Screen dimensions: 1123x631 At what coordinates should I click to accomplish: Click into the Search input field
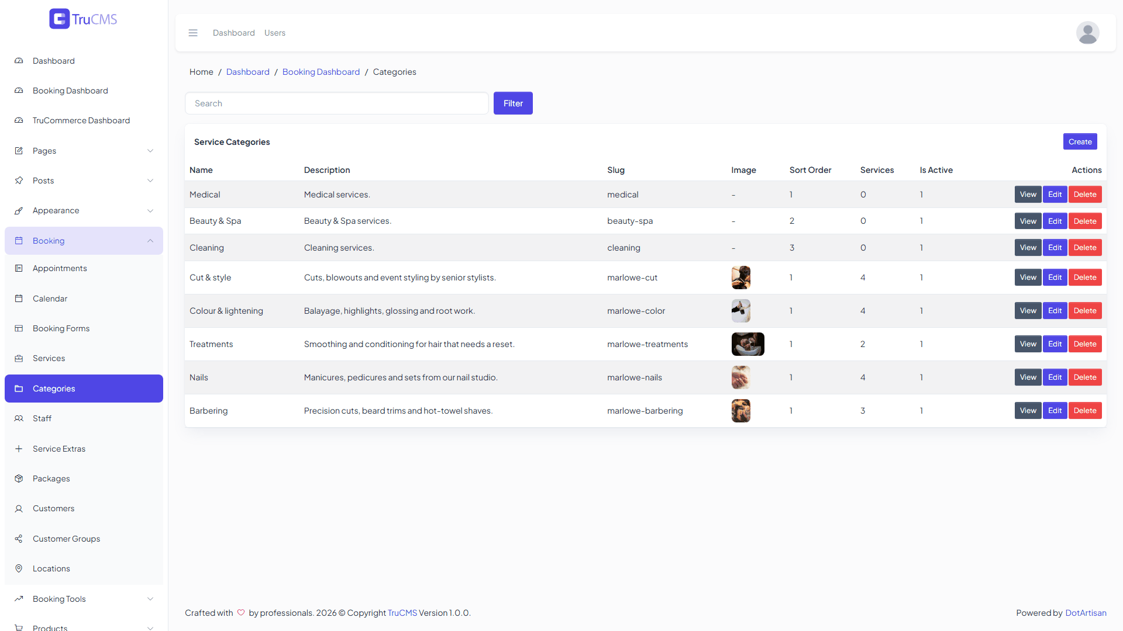pos(337,103)
